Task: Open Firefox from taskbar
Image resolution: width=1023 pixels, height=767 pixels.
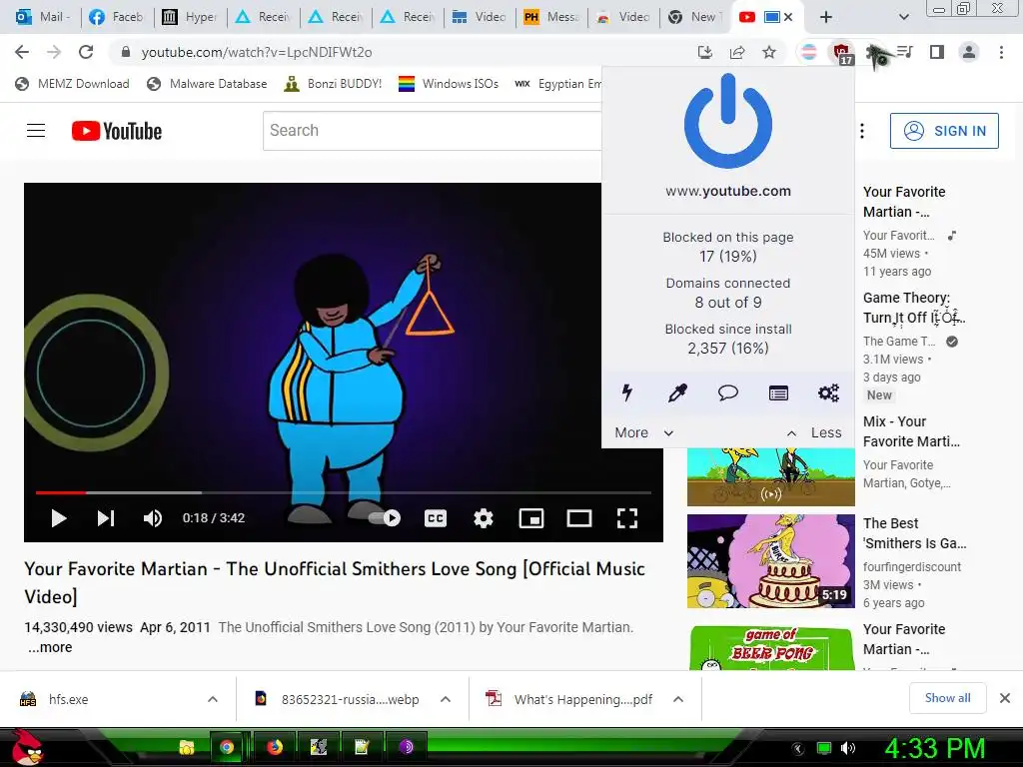Action: coord(275,747)
